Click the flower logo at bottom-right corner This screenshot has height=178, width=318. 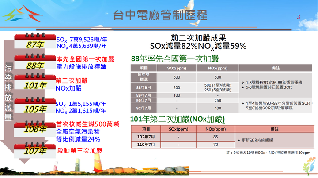309,166
